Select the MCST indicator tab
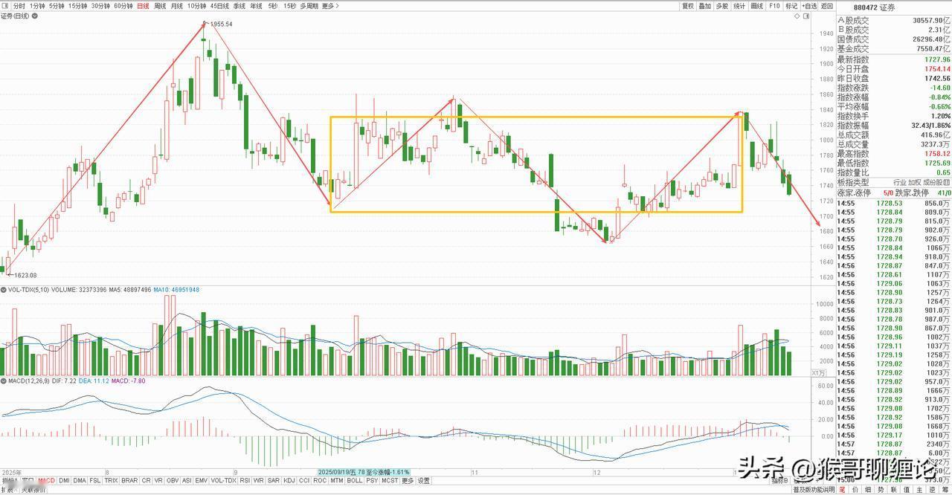The height and width of the screenshot is (495, 952). click(x=390, y=480)
